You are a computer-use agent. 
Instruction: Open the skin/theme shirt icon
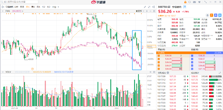pos(199,2)
